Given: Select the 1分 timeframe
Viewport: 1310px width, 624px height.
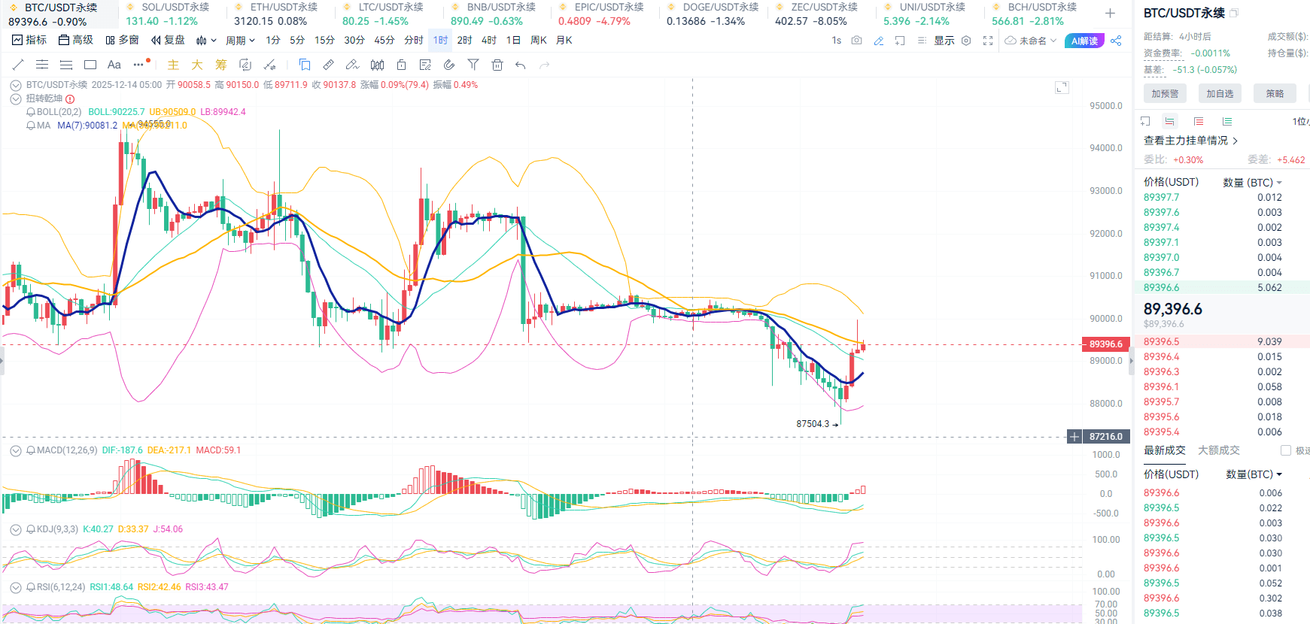Looking at the screenshot, I should point(272,41).
